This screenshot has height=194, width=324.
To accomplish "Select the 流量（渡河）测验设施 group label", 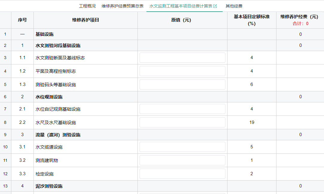I will click(58, 135).
